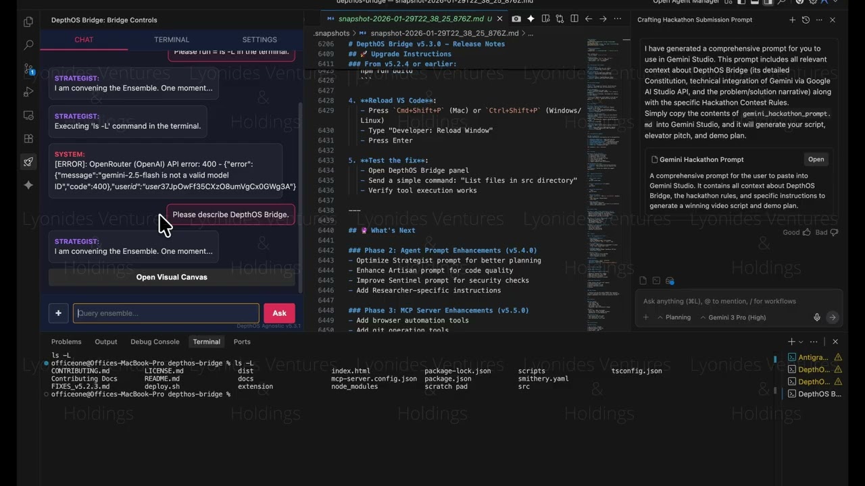Screen dimensions: 865x486
Task: Click the 'Please describe DepthOS Bridge.' message
Action: (x=230, y=215)
